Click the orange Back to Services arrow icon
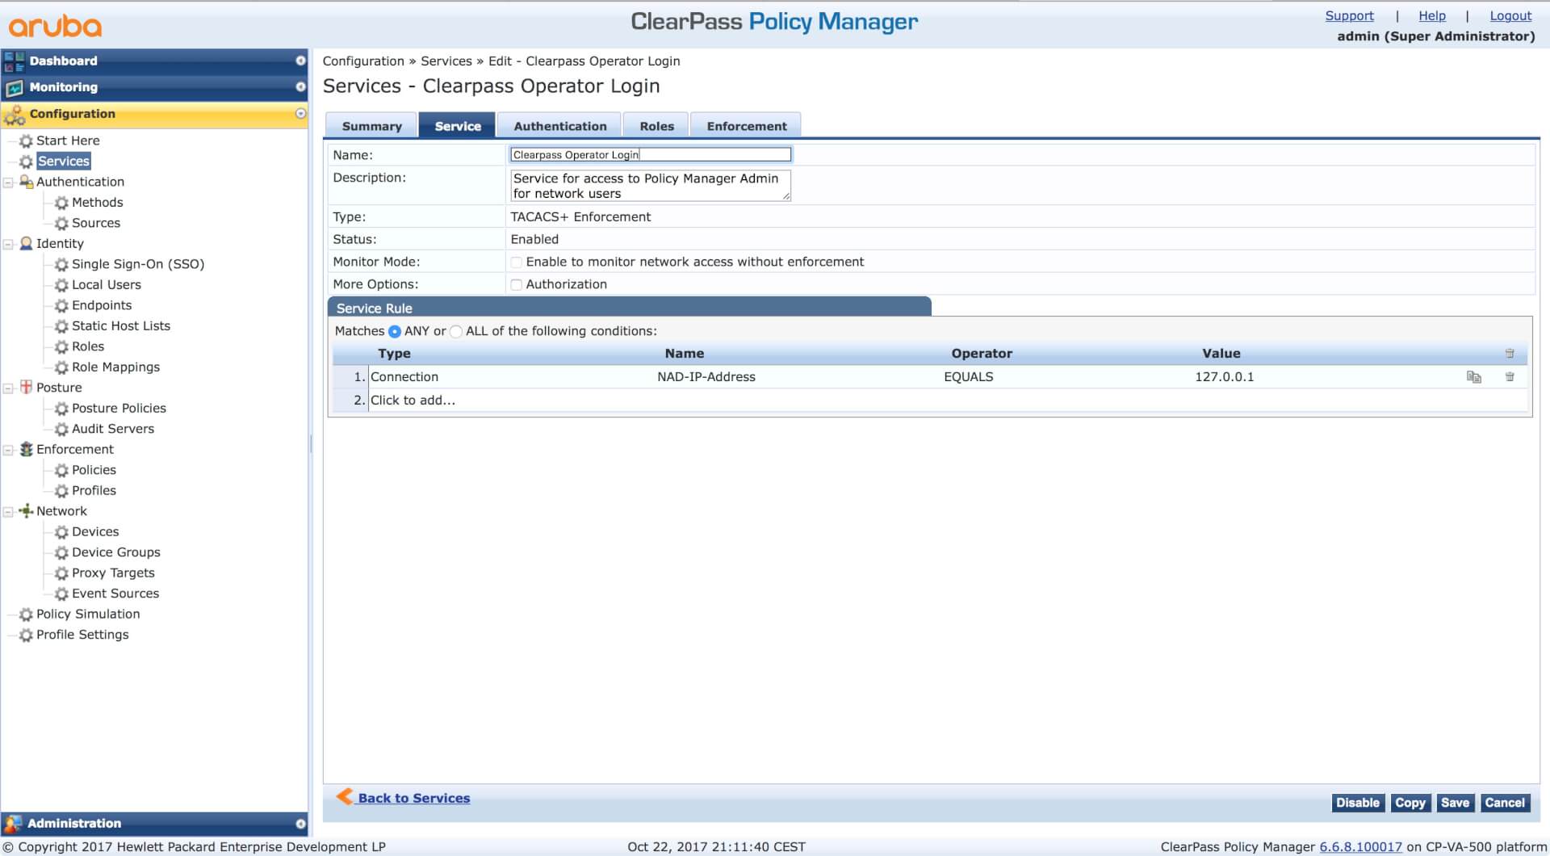 (345, 797)
